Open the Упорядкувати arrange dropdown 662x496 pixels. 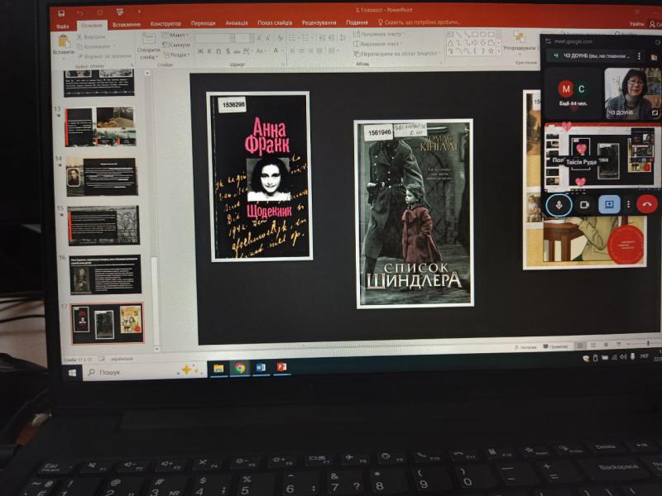tap(519, 47)
